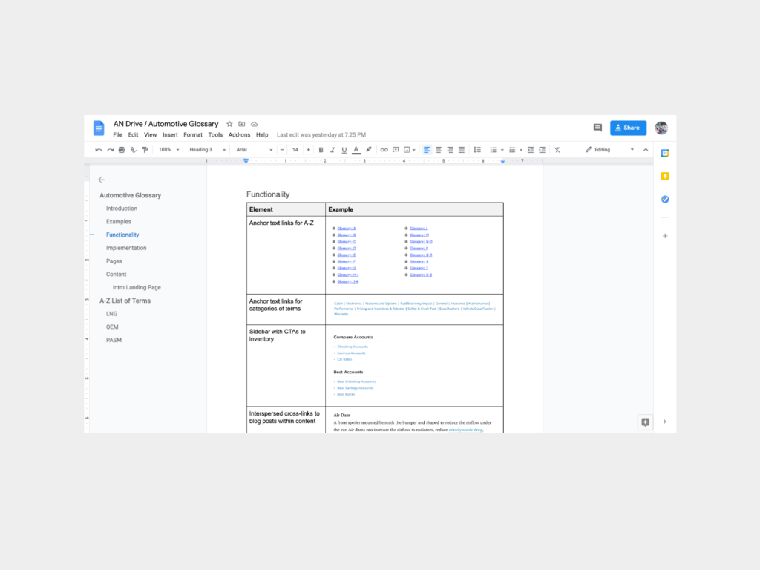The image size is (760, 570).
Task: Apply bold formatting
Action: pyautogui.click(x=321, y=150)
